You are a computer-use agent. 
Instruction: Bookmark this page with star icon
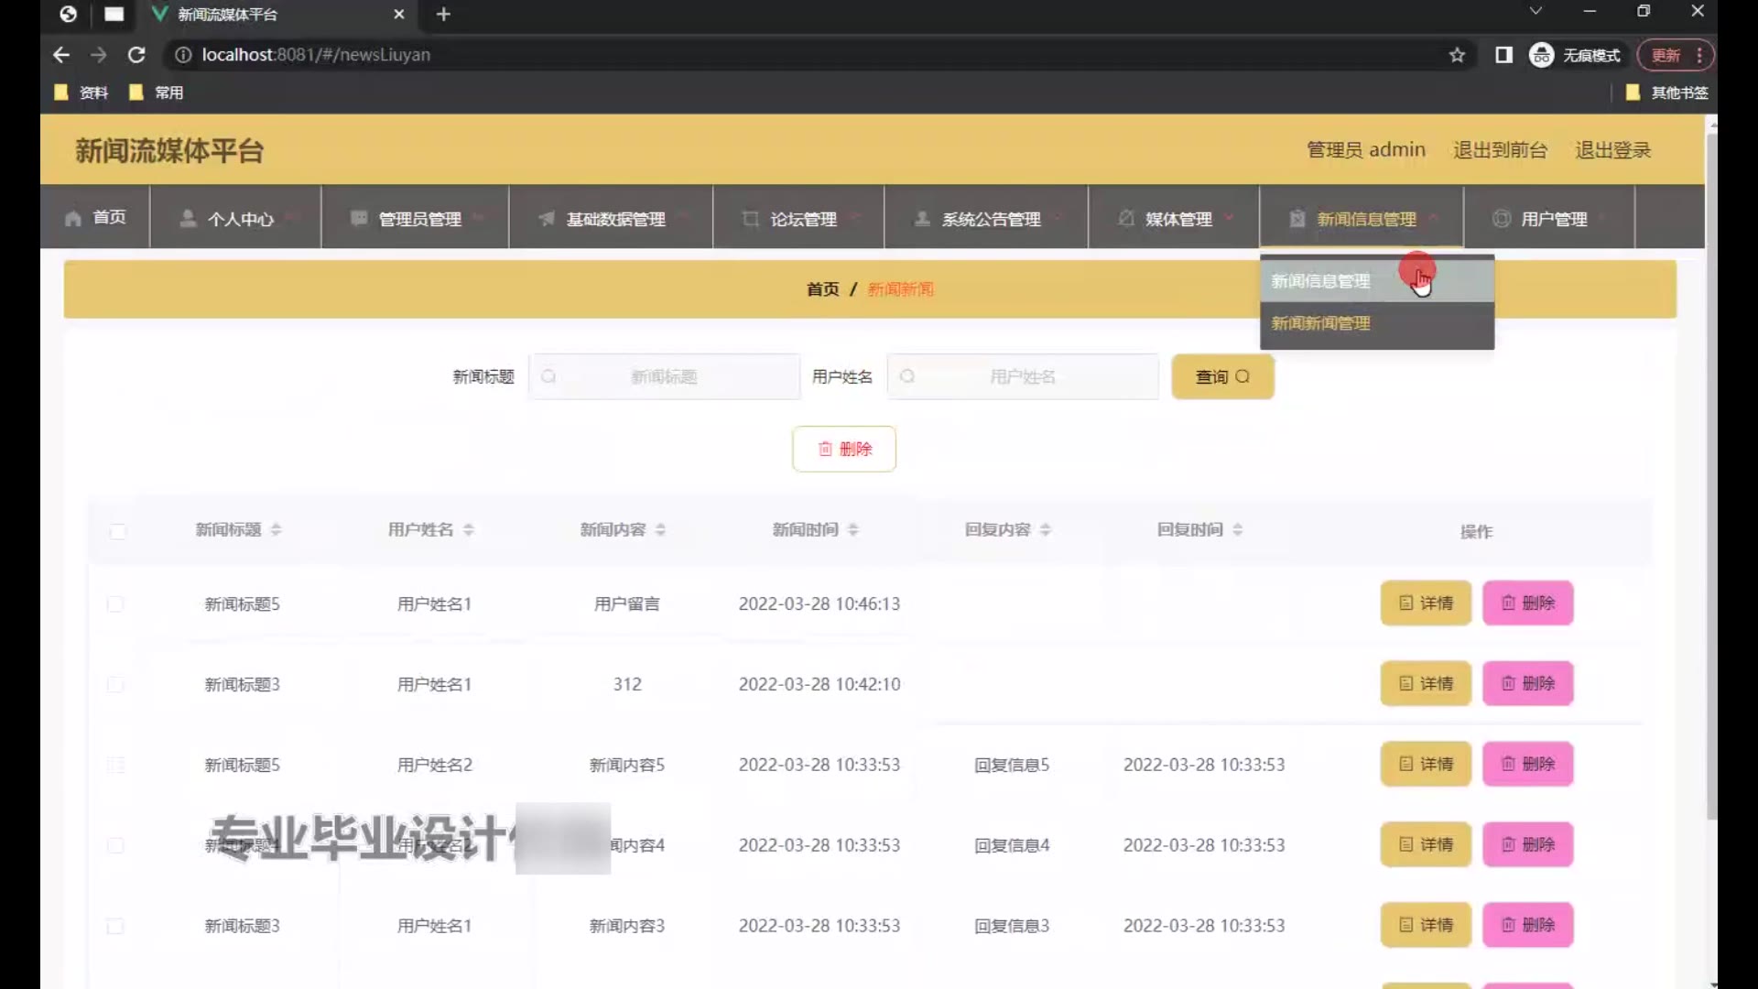(1457, 55)
